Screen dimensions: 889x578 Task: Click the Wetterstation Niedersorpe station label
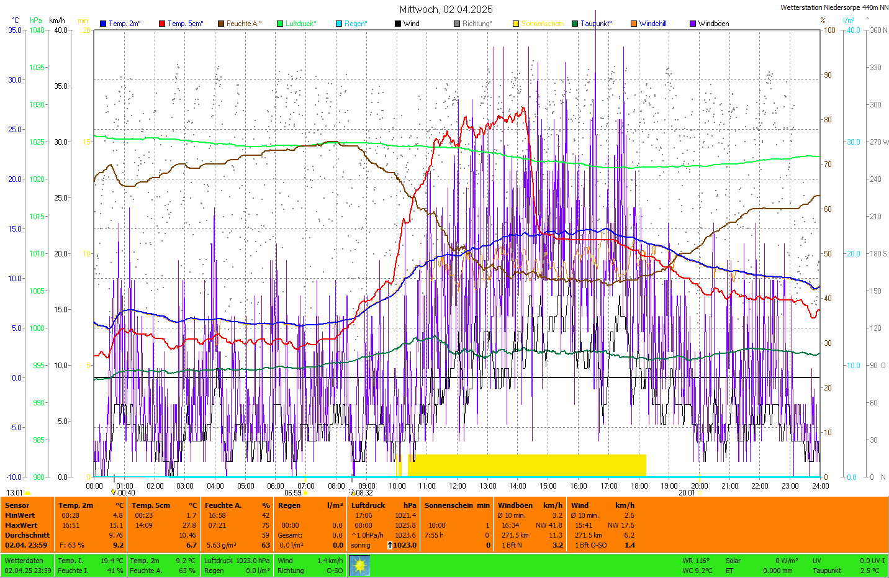point(834,8)
